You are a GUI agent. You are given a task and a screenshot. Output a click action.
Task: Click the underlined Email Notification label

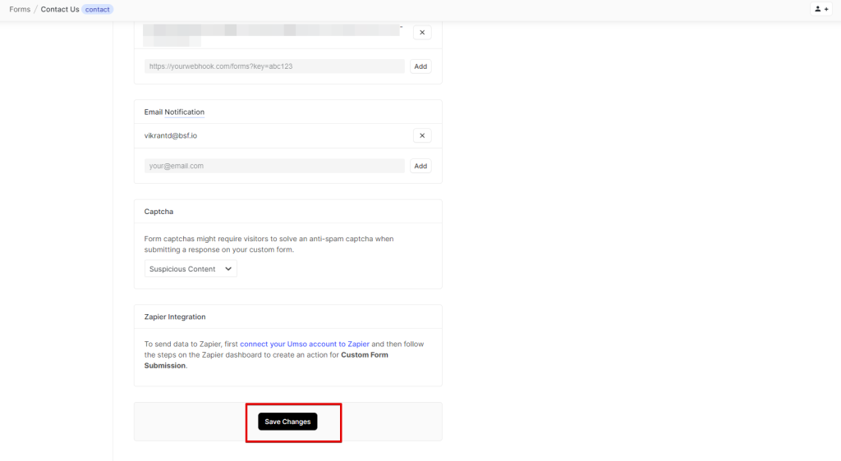coord(174,112)
